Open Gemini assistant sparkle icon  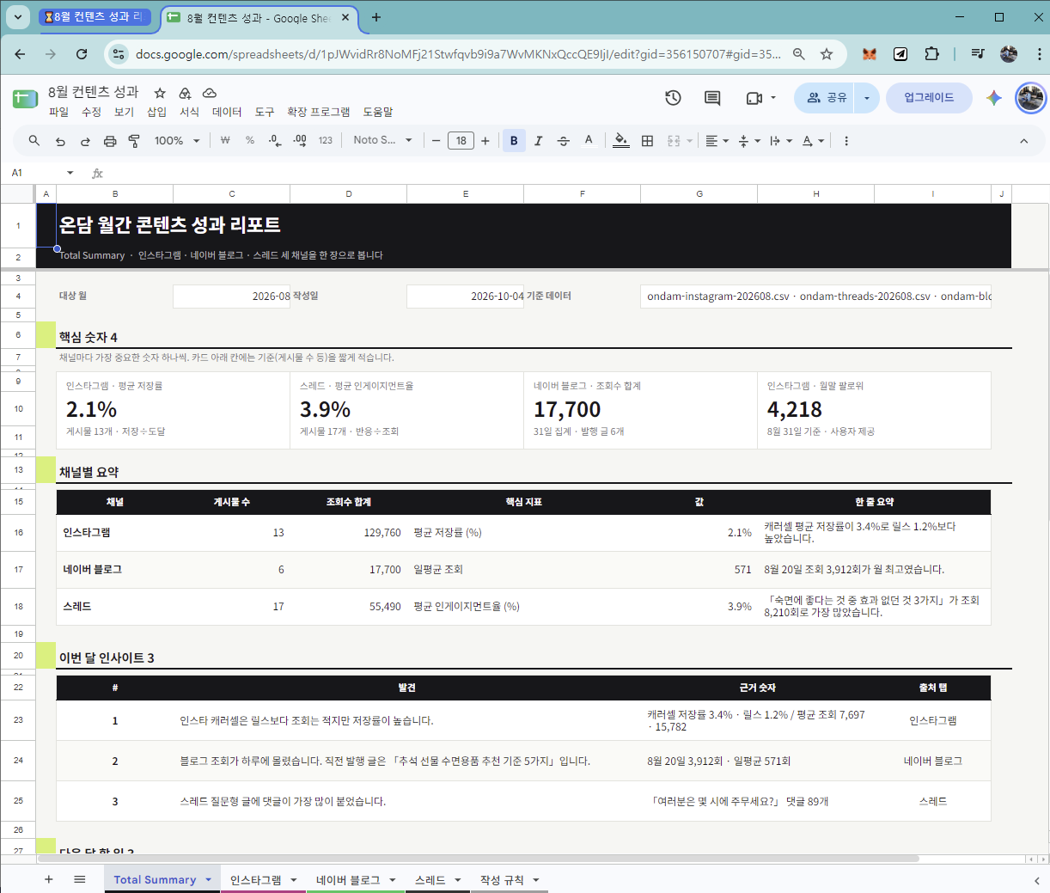994,98
